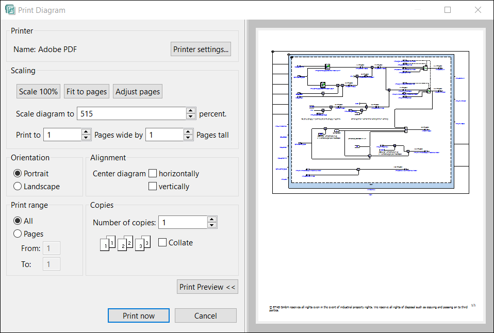Select the Pages print range option

[x=17, y=234]
